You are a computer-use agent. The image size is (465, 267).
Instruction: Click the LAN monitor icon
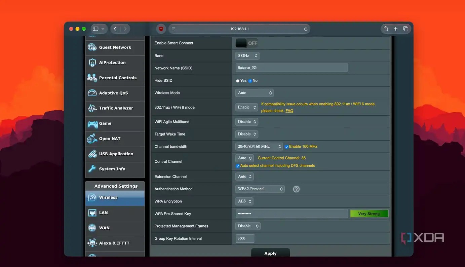click(92, 213)
